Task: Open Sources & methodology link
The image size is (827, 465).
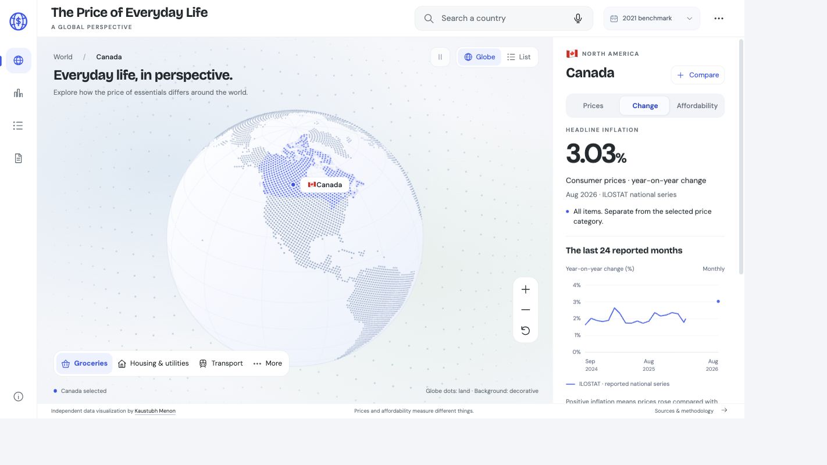Action: tap(684, 411)
